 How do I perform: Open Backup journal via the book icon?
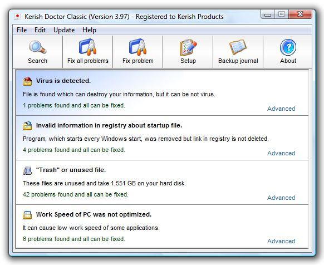[238, 47]
